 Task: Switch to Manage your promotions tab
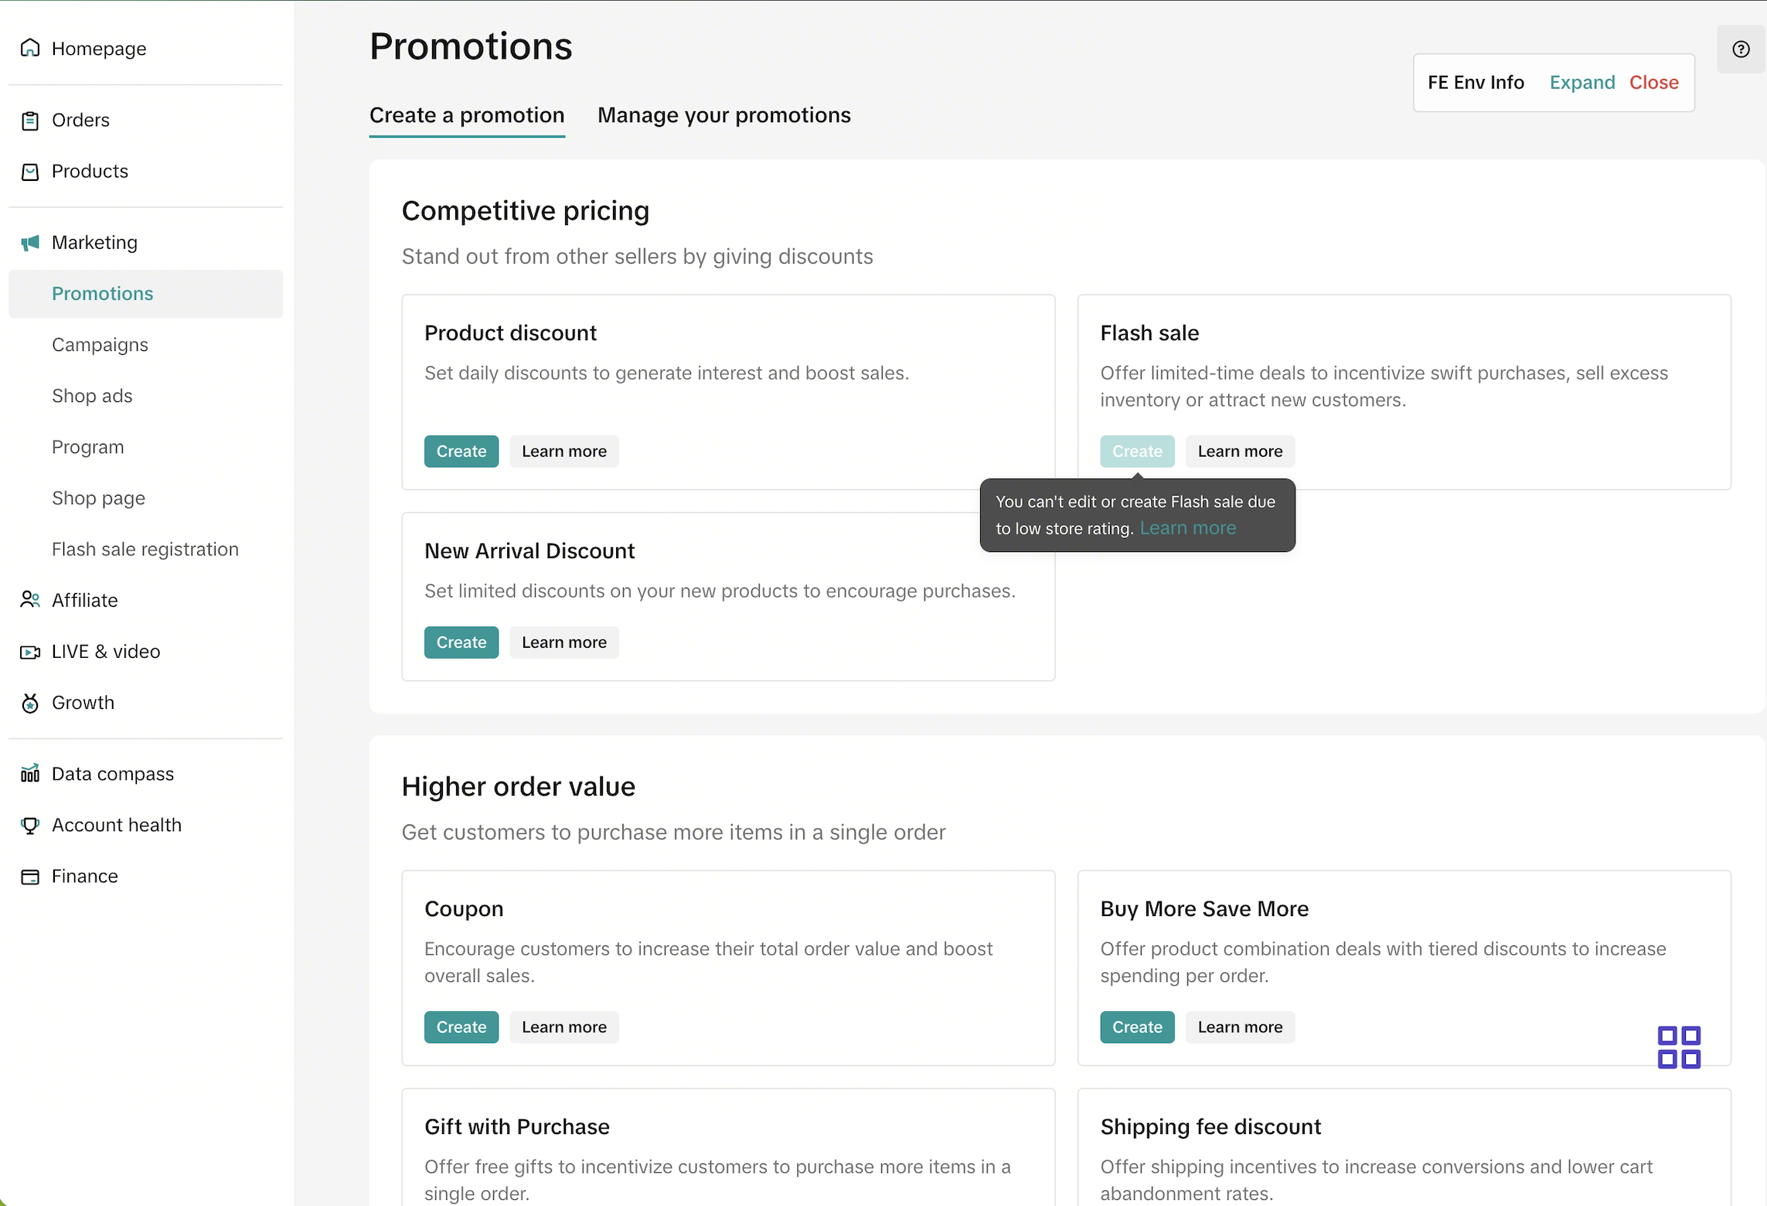[723, 115]
